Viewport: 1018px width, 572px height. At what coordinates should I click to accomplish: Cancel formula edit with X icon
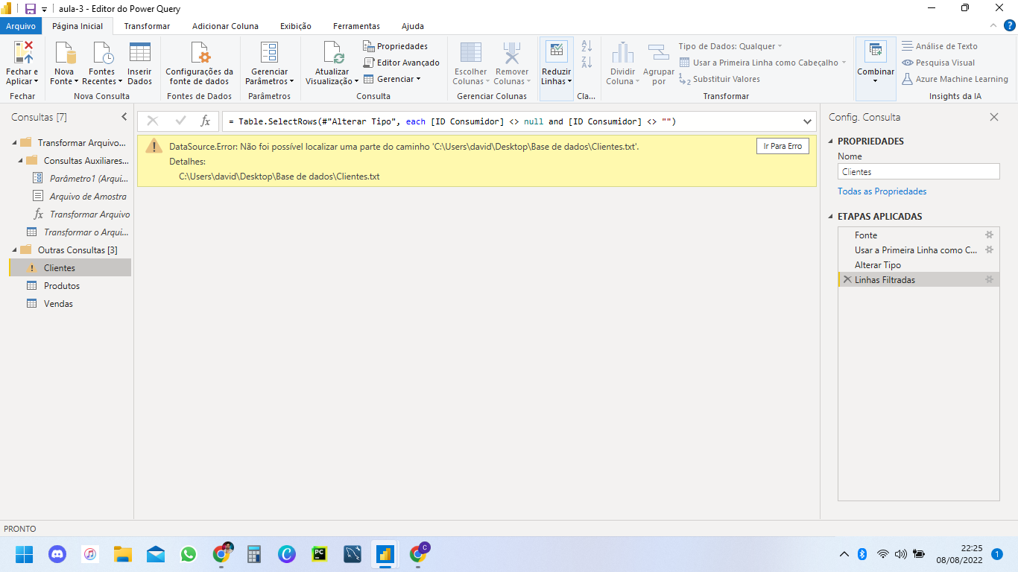coord(153,121)
